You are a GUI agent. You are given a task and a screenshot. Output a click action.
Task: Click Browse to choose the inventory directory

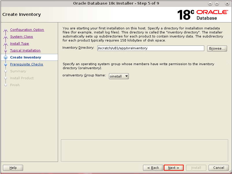217,48
